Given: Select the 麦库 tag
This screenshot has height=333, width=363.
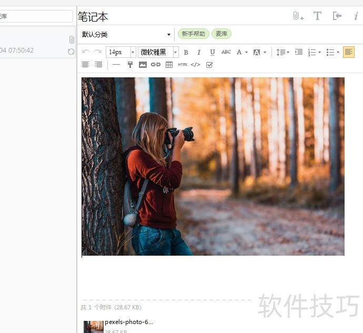Looking at the screenshot, I should 221,34.
